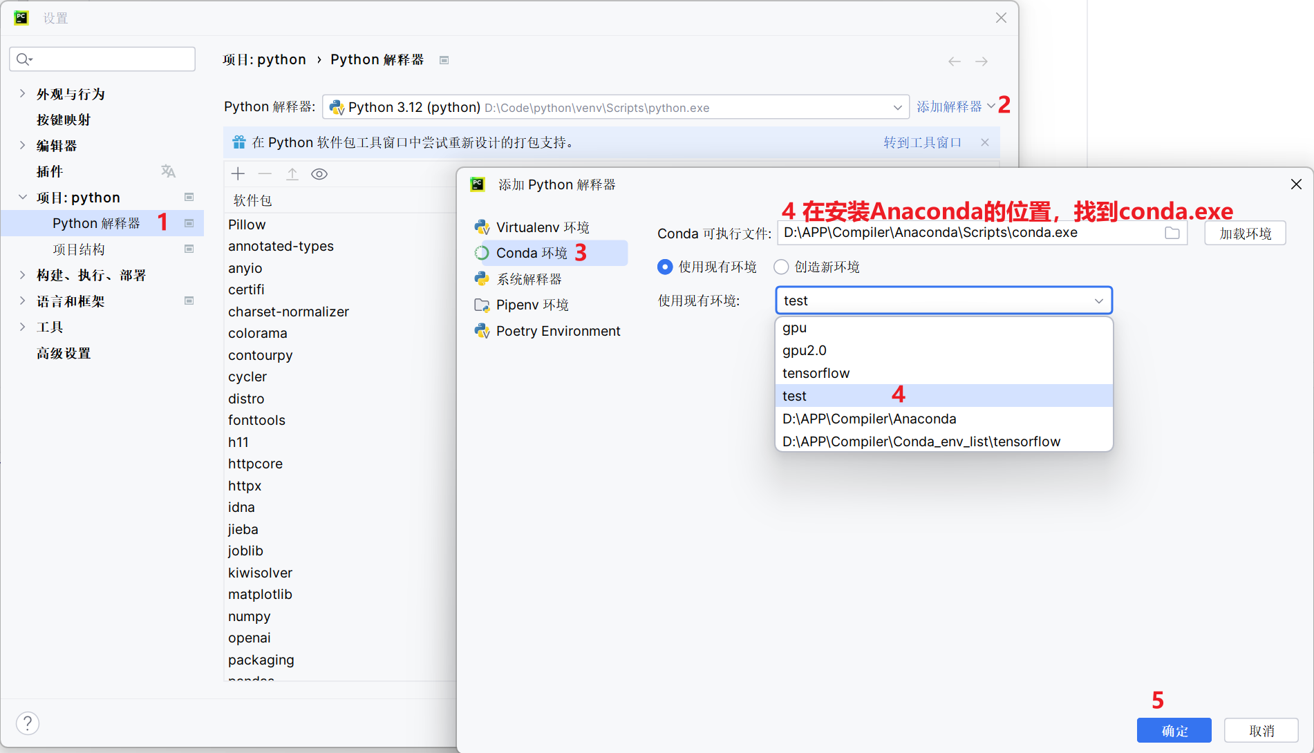Collapse the 使用现有环境 environment dropdown
Image resolution: width=1314 pixels, height=753 pixels.
pos(1098,301)
